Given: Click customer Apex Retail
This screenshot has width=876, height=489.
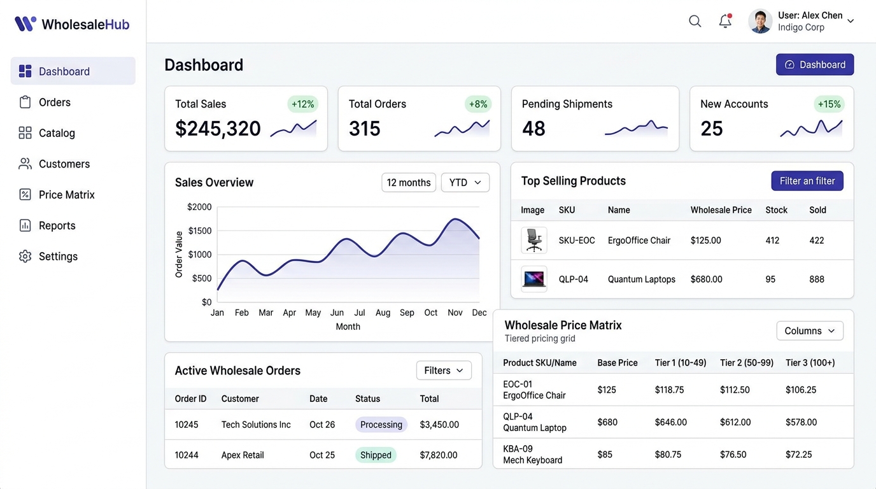Looking at the screenshot, I should pos(243,455).
